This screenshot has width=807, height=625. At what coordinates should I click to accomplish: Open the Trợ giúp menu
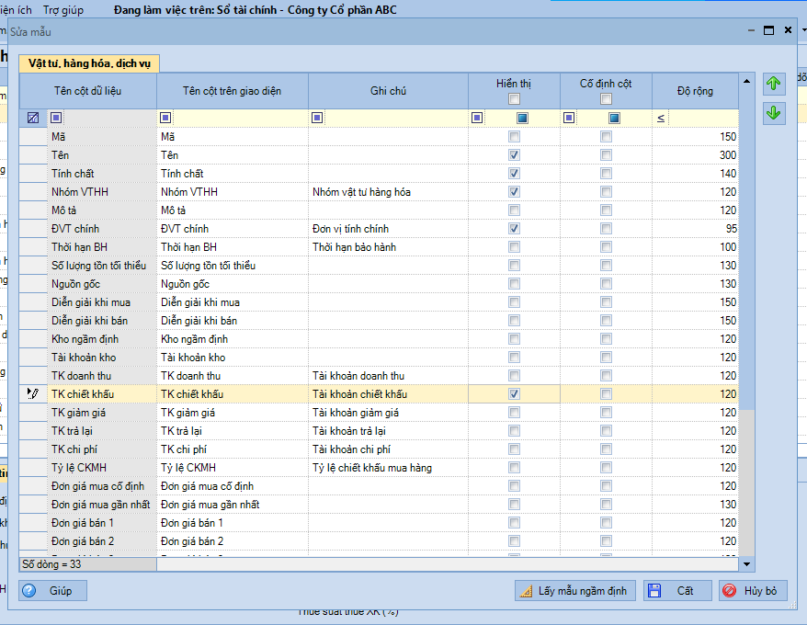[63, 10]
